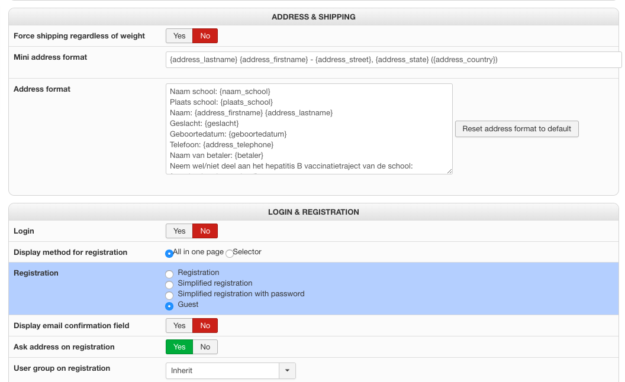Click No for Display email confirmation field

[x=205, y=326]
